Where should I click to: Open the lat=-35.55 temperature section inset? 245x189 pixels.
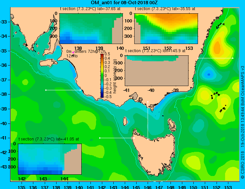click(x=166, y=29)
